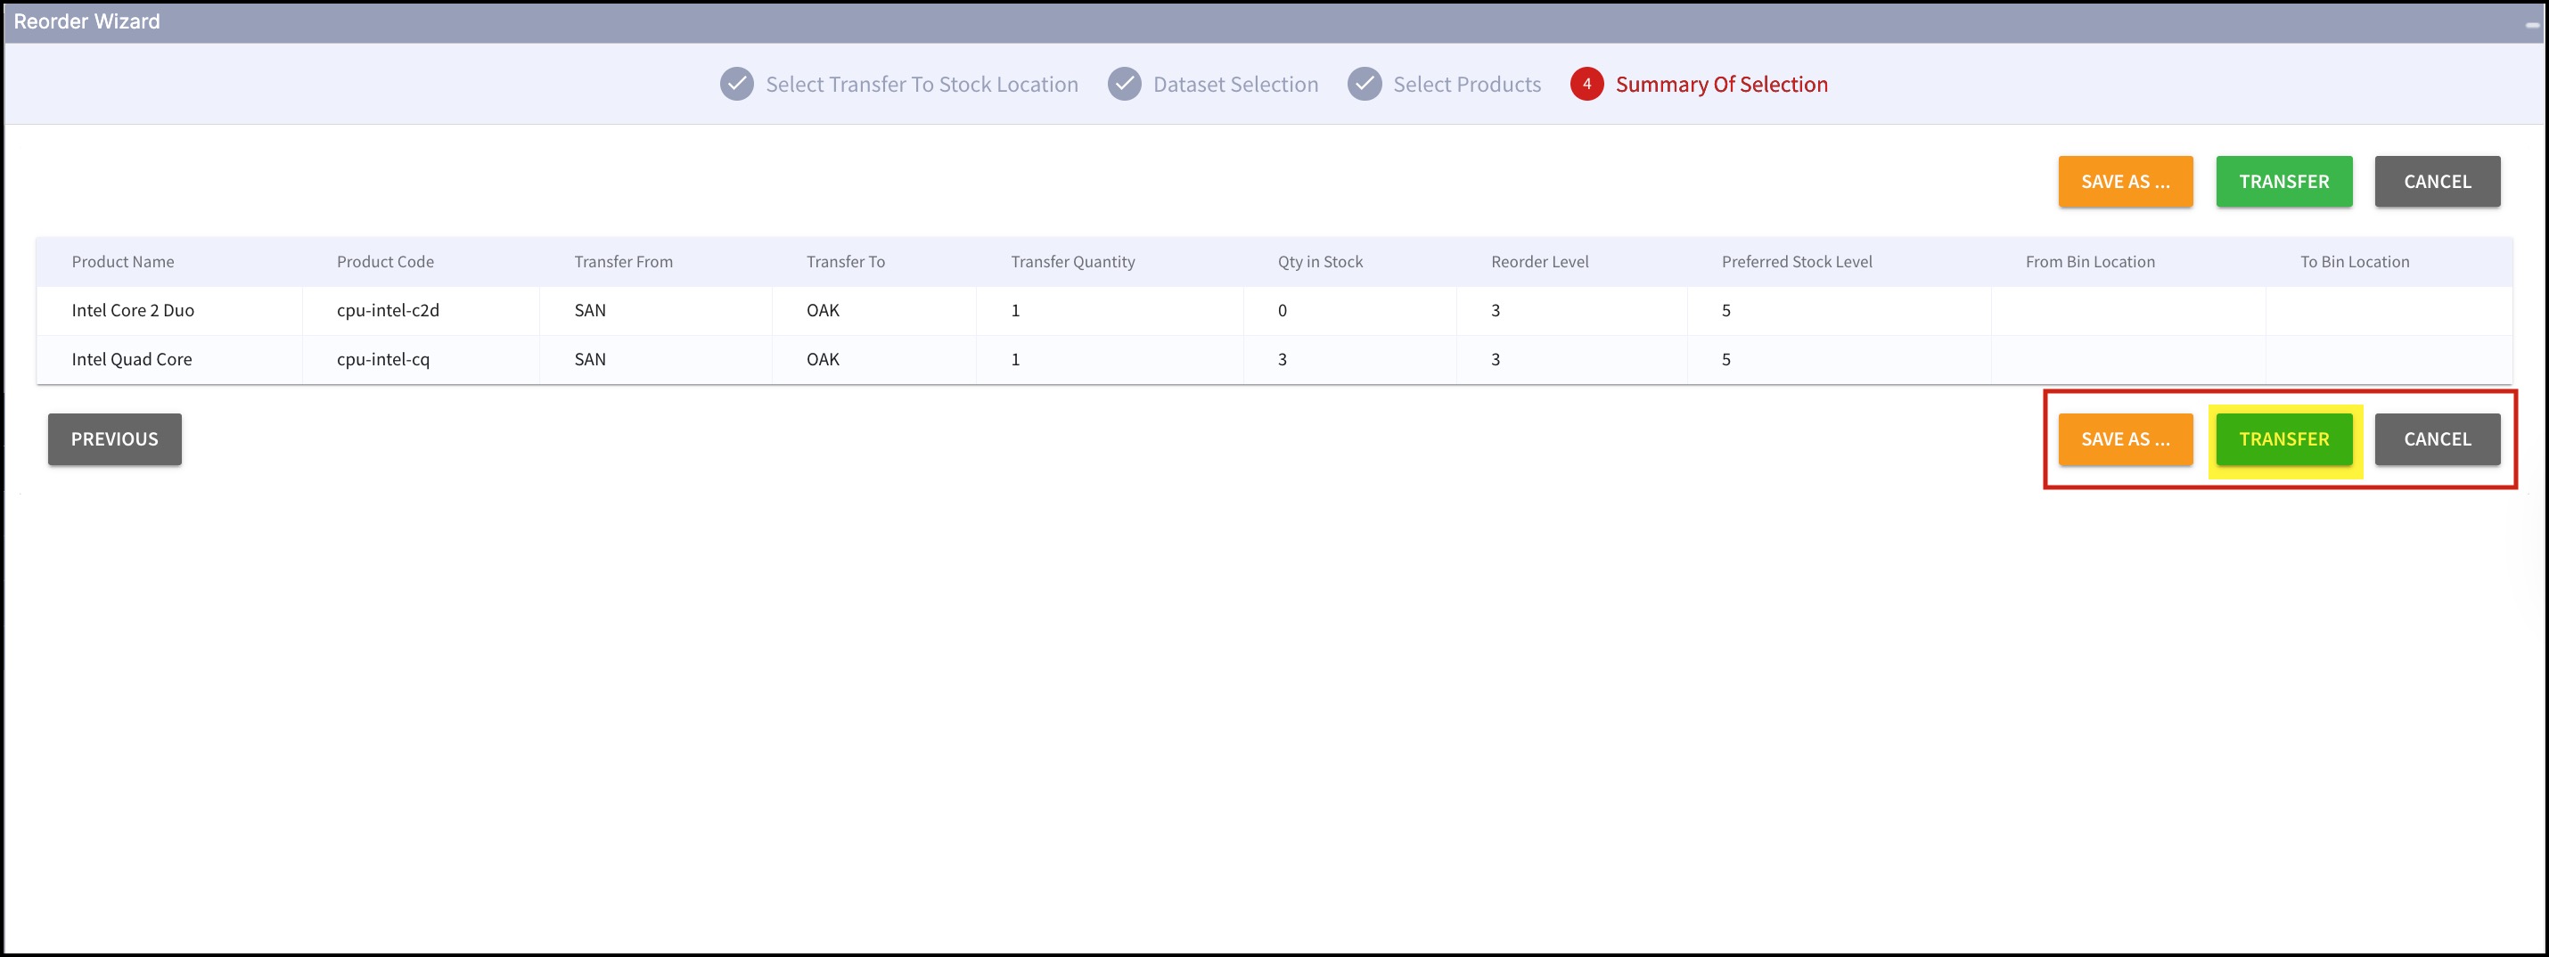Sort by Product Name column header
Screen dimensions: 2549x957
coord(123,261)
